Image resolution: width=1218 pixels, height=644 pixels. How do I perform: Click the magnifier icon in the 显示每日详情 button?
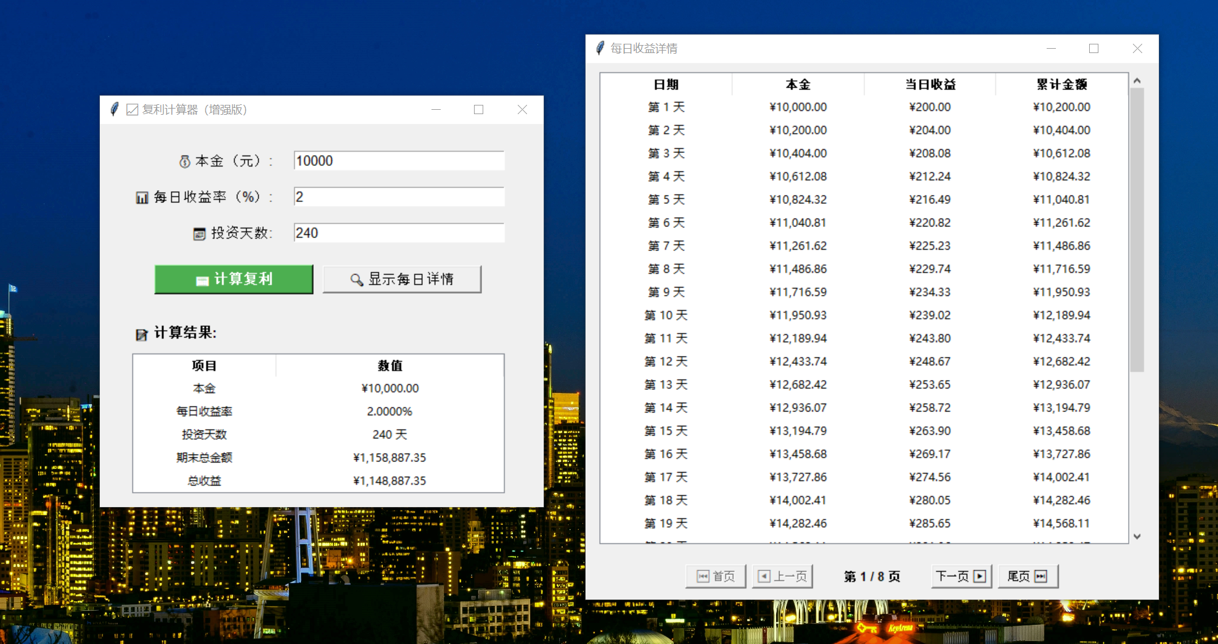pos(356,279)
